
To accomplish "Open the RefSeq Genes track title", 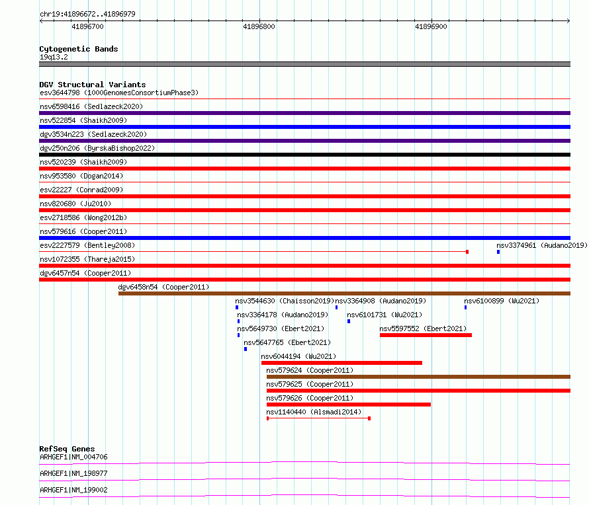I will [67, 449].
